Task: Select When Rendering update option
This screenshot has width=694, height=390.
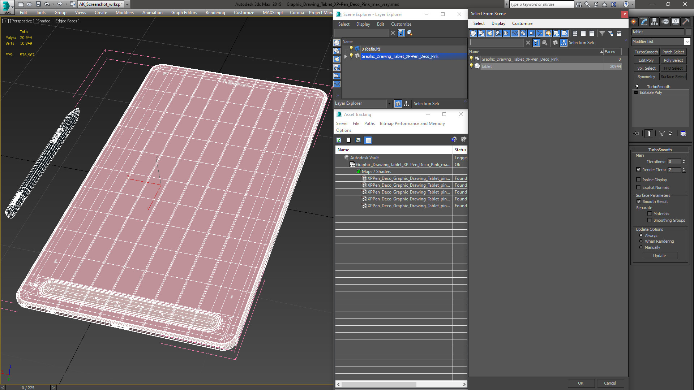Action: 641,241
